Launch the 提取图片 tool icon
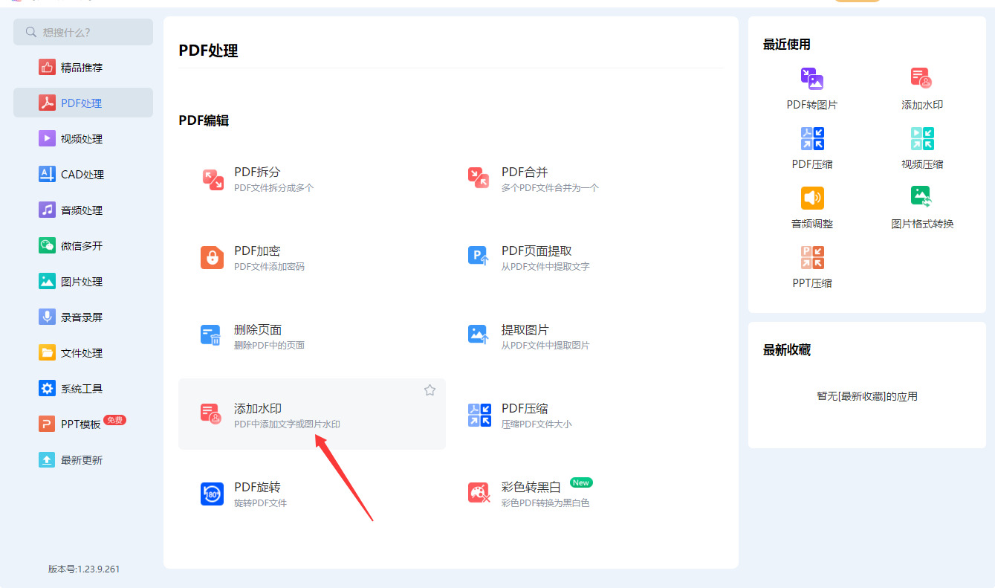This screenshot has height=588, width=995. coord(479,335)
